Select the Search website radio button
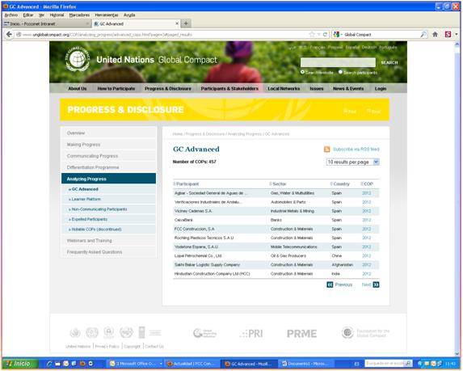The image size is (463, 371). (x=302, y=72)
